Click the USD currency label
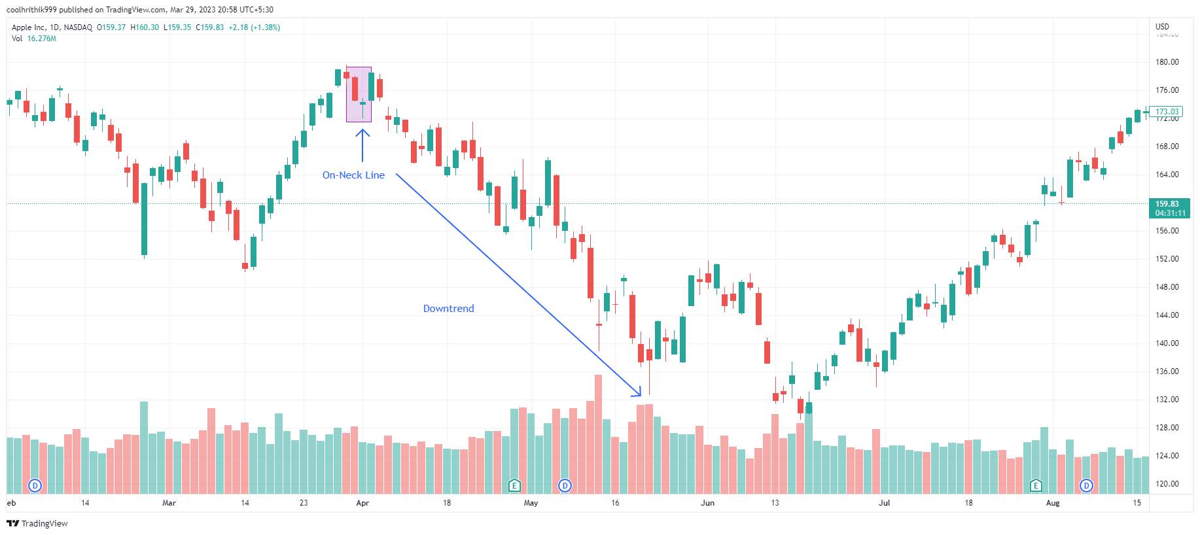The width and height of the screenshot is (1200, 535). click(x=1162, y=27)
